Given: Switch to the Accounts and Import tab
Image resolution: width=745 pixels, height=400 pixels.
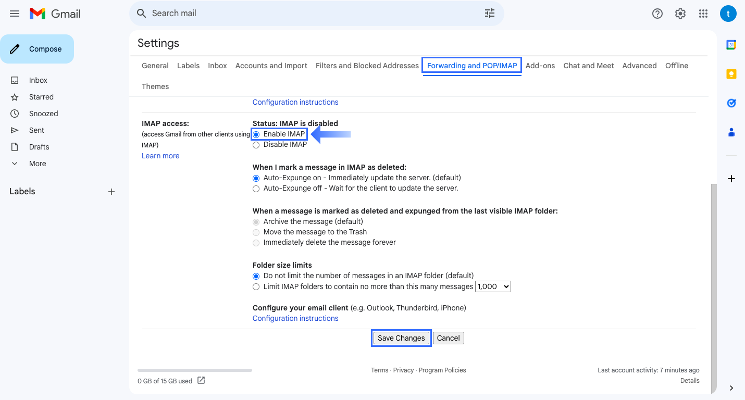Looking at the screenshot, I should [271, 66].
